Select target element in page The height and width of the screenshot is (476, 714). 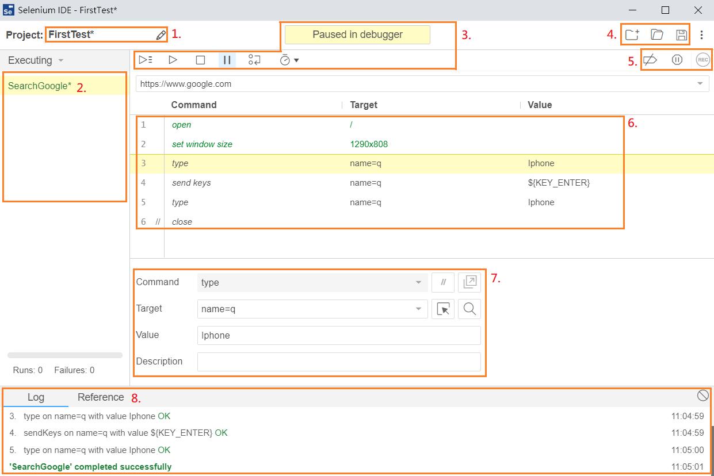443,309
